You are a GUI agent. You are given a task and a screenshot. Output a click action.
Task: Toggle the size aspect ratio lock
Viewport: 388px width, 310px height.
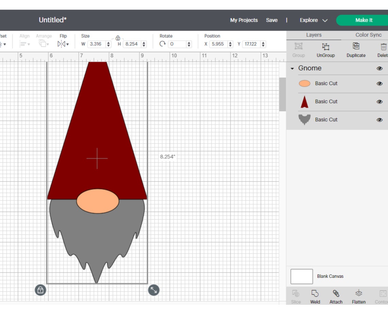[x=118, y=38]
